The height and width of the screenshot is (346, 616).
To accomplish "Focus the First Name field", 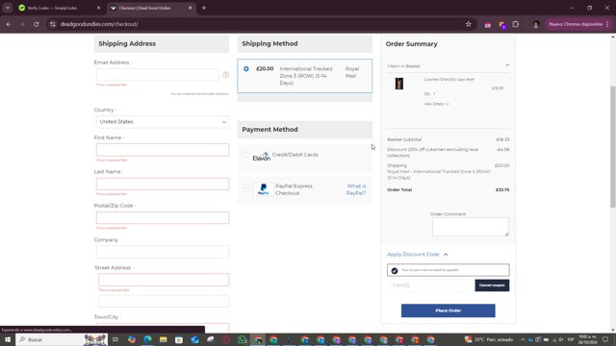I will coord(163,150).
